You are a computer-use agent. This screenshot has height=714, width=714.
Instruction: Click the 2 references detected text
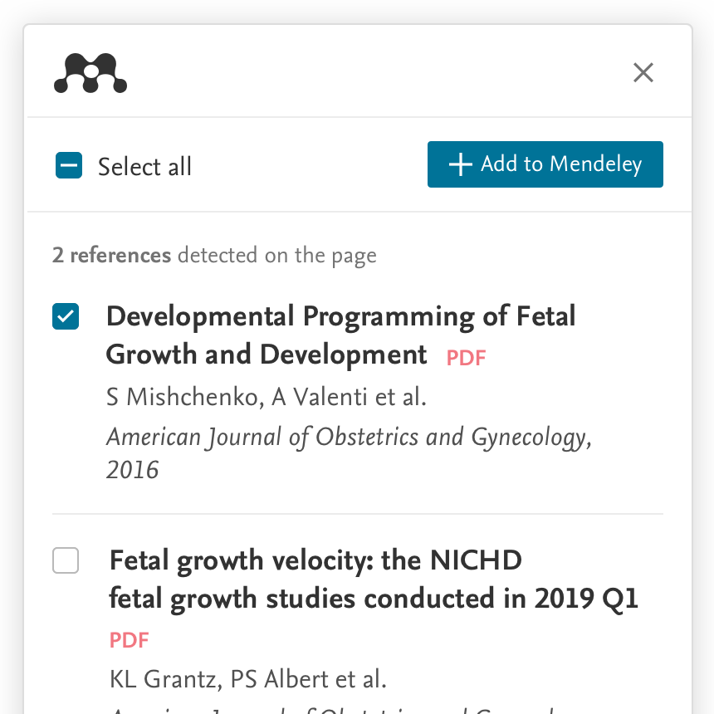pos(214,256)
